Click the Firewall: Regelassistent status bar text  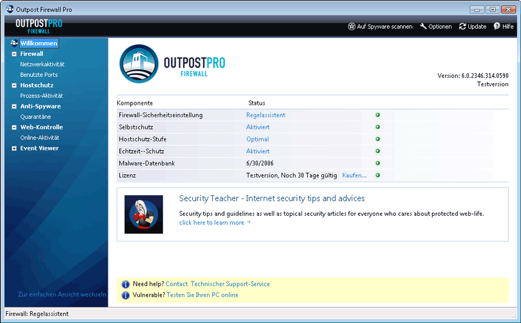pyautogui.click(x=37, y=314)
